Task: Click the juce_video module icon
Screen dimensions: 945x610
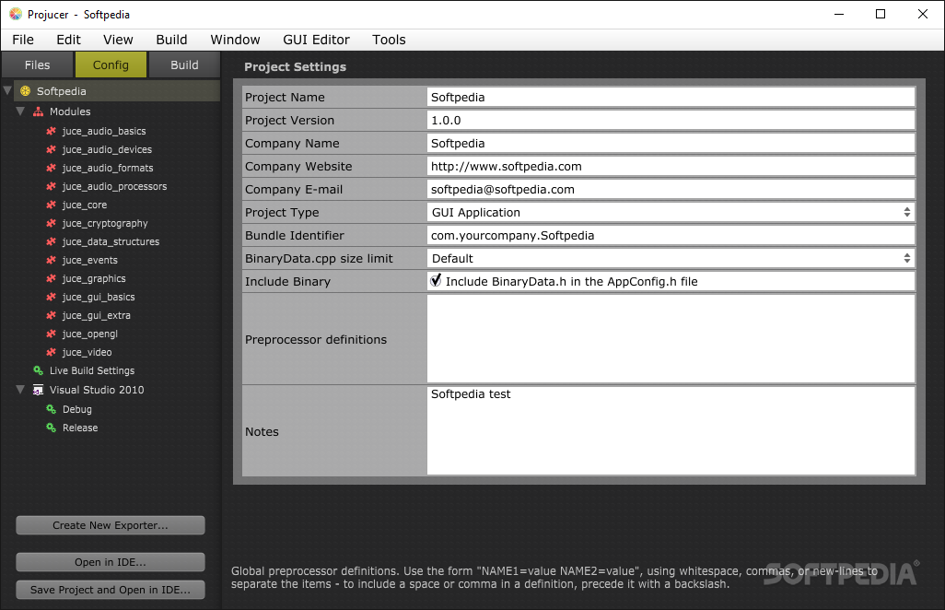Action: coord(52,352)
